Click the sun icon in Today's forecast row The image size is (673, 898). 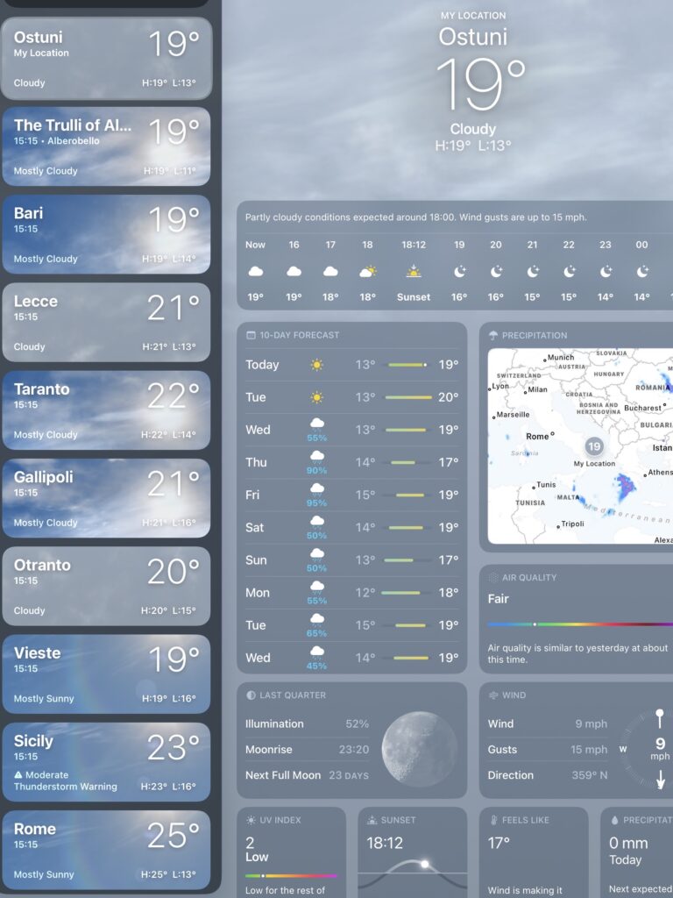click(x=316, y=365)
